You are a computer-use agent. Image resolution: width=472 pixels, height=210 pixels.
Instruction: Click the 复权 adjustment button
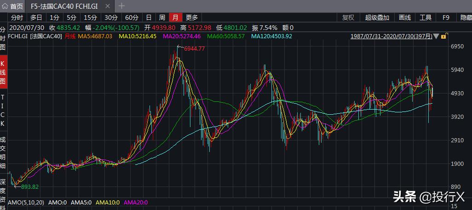click(x=348, y=17)
